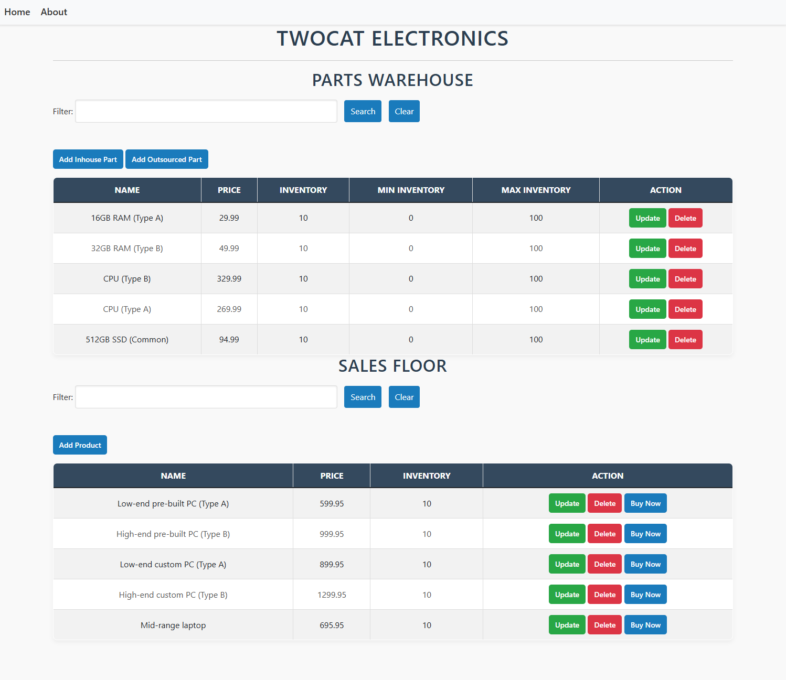This screenshot has width=786, height=680.
Task: Select the 16GB RAM (Type A) name cell
Action: coord(127,218)
